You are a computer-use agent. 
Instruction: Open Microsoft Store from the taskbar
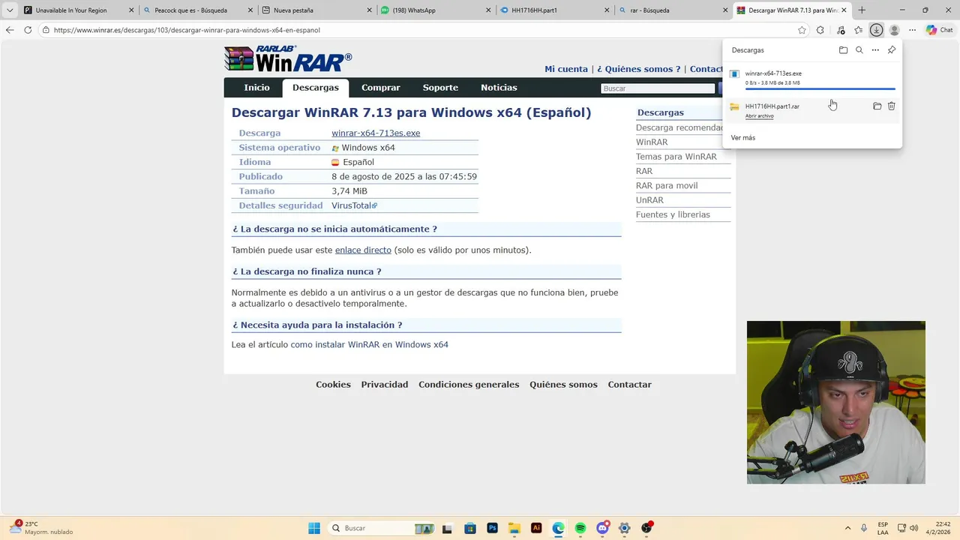(470, 528)
